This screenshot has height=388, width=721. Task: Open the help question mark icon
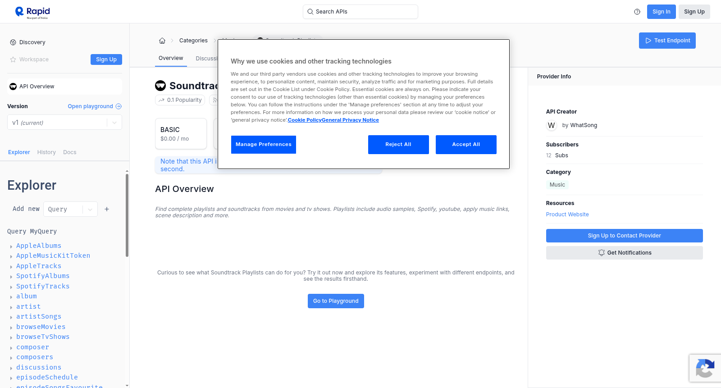click(637, 12)
